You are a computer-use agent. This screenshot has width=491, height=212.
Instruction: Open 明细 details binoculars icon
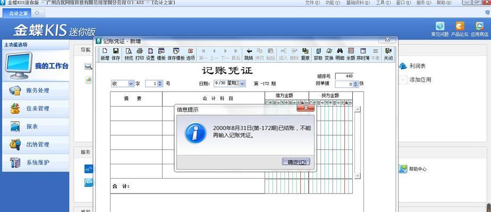340,54
